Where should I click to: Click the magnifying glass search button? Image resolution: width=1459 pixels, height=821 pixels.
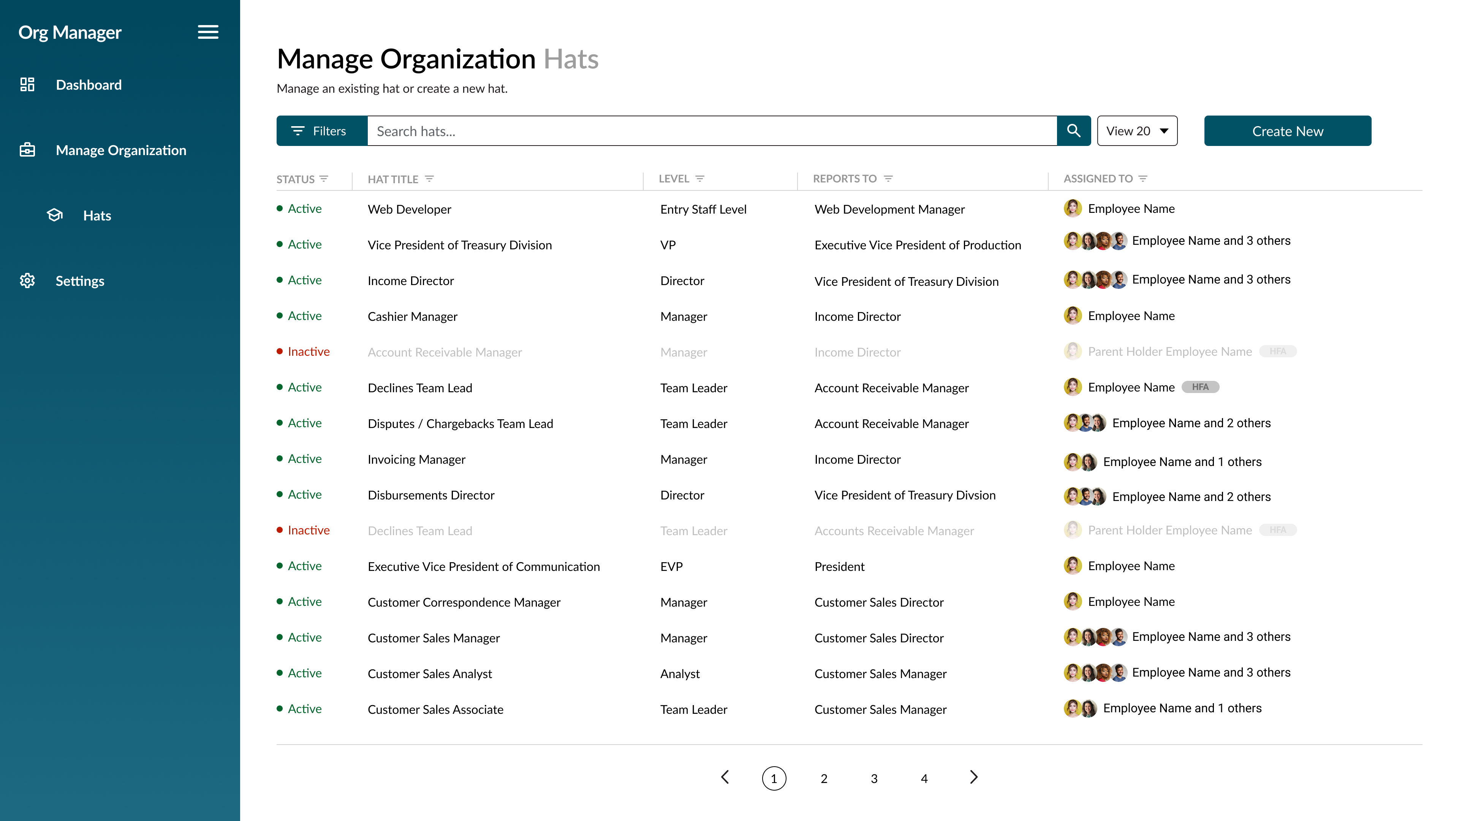1073,131
